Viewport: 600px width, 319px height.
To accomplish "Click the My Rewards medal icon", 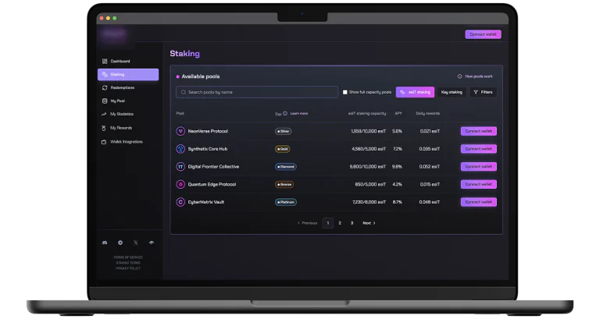I will click(x=104, y=128).
